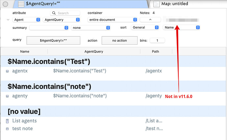
Task: Click the attribute browser tab icon
Action: pos(21,4)
